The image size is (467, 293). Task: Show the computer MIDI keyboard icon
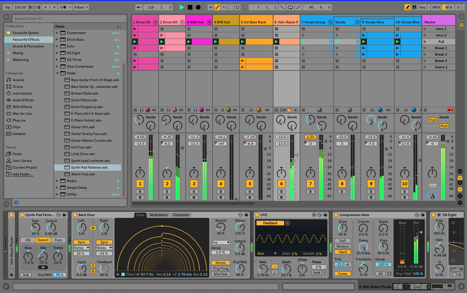coord(414,7)
